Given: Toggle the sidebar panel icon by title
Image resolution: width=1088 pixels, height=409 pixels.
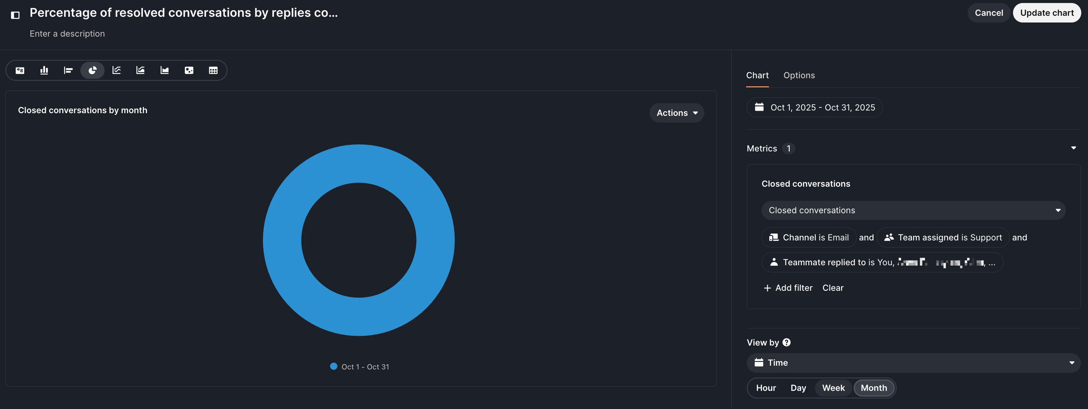Looking at the screenshot, I should tap(15, 15).
